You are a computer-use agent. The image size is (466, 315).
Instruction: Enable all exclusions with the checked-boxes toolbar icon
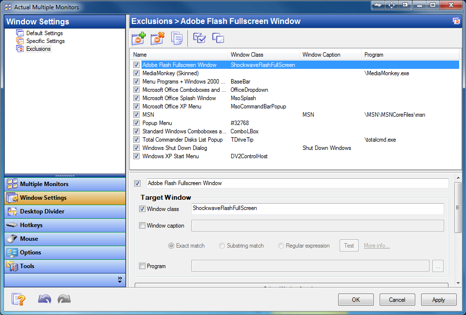coord(199,38)
